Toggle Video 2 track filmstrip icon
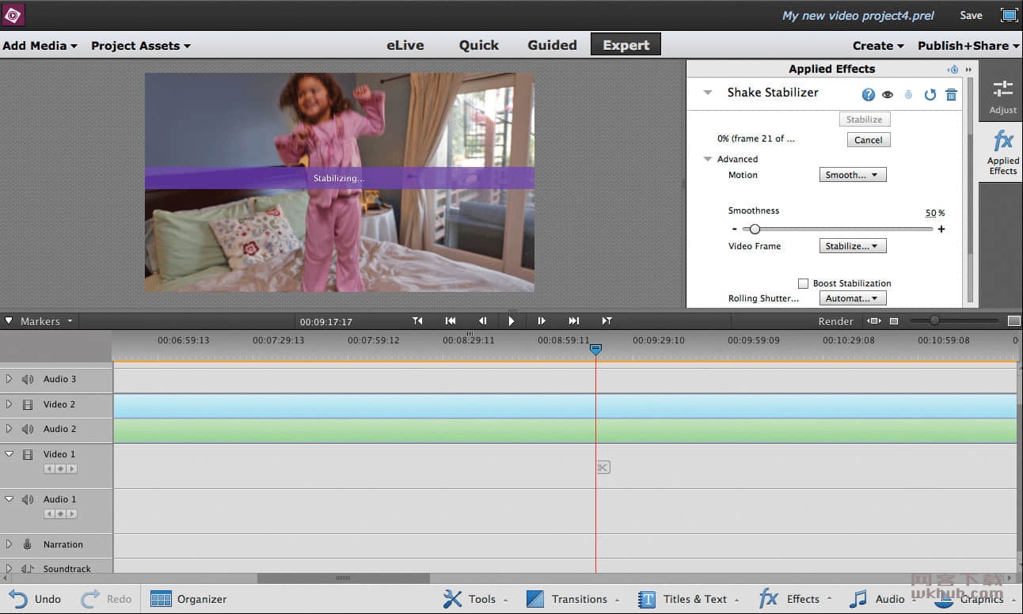This screenshot has height=614, width=1023. point(28,405)
